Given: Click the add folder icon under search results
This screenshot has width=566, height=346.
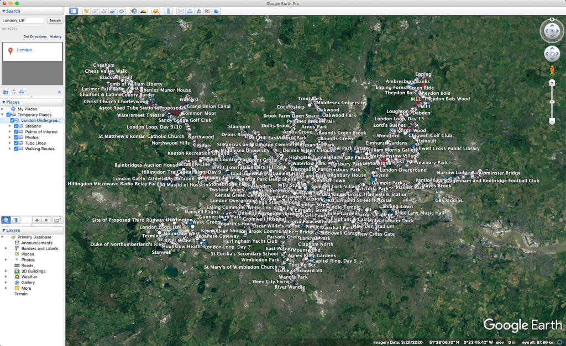Looking at the screenshot, I should point(6,92).
